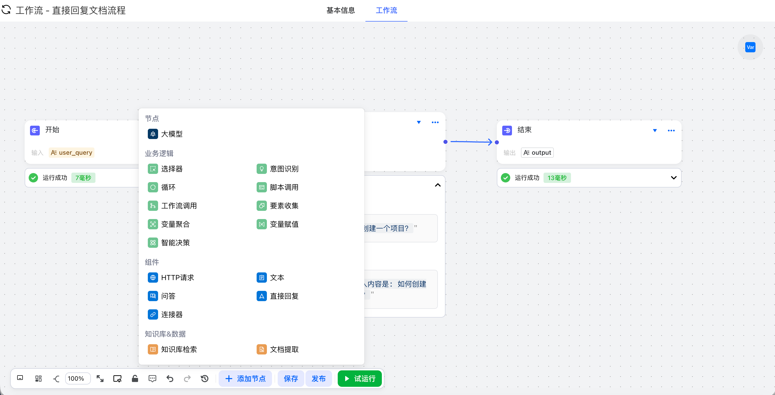Click the fit-to-screen arrows icon
775x395 pixels.
pos(100,379)
